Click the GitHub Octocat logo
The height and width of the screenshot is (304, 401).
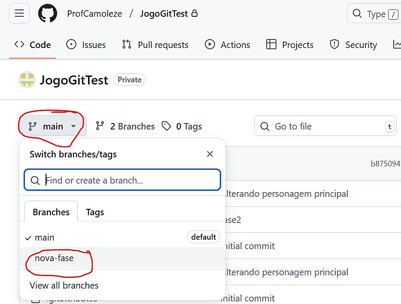48,14
